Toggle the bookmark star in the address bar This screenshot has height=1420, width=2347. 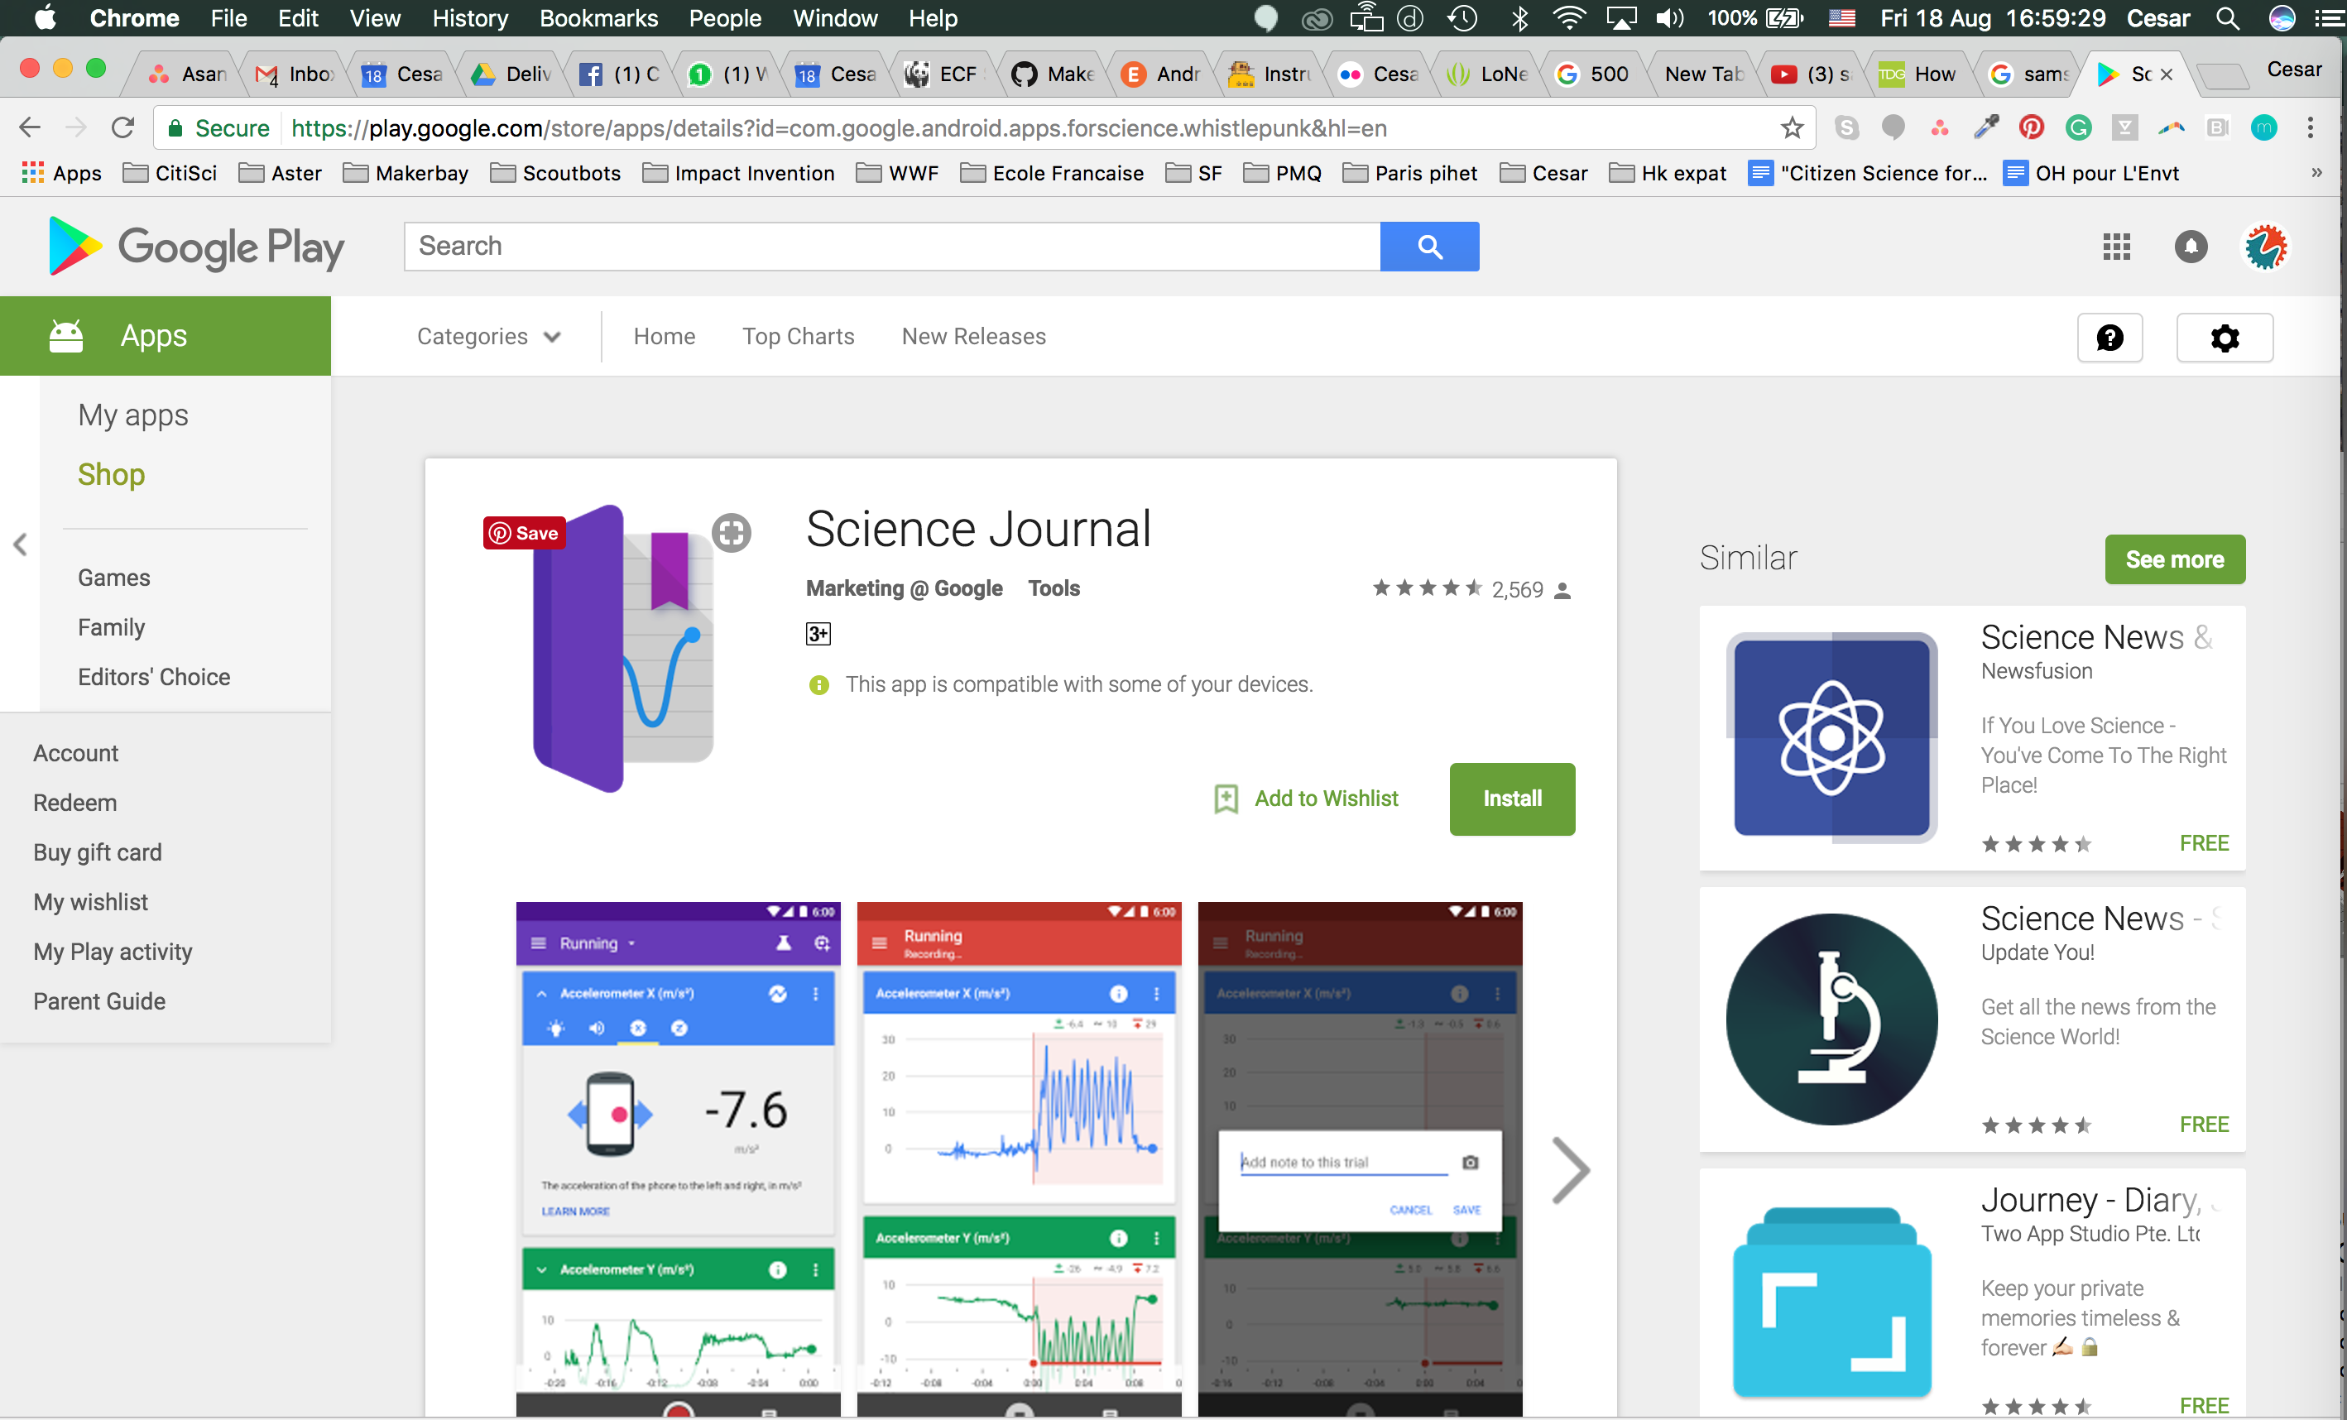coord(1792,127)
